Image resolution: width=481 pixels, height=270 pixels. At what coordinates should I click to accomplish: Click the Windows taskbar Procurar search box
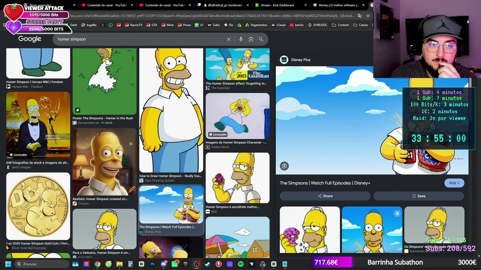tap(41, 264)
